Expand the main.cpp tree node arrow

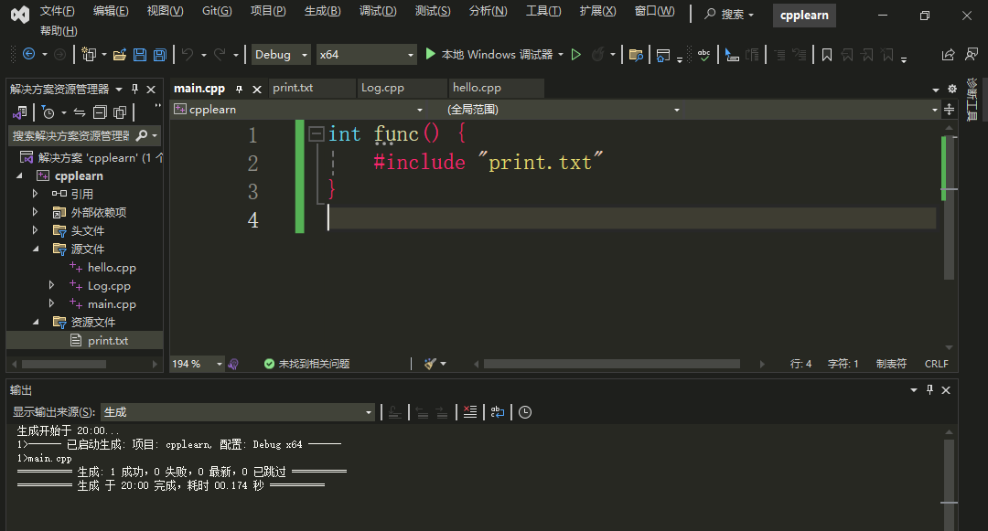pos(51,303)
